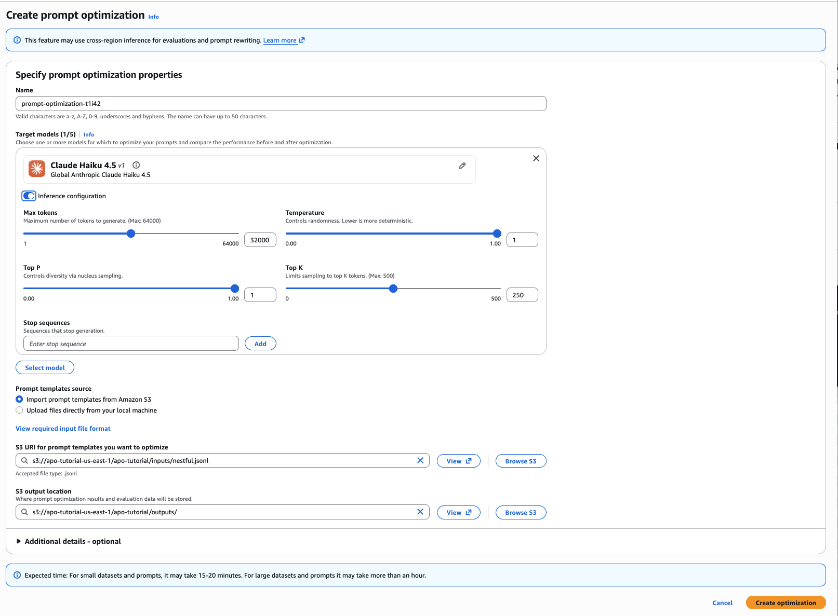Clear the S3 URI prompt templates field
The image size is (838, 616).
point(420,460)
